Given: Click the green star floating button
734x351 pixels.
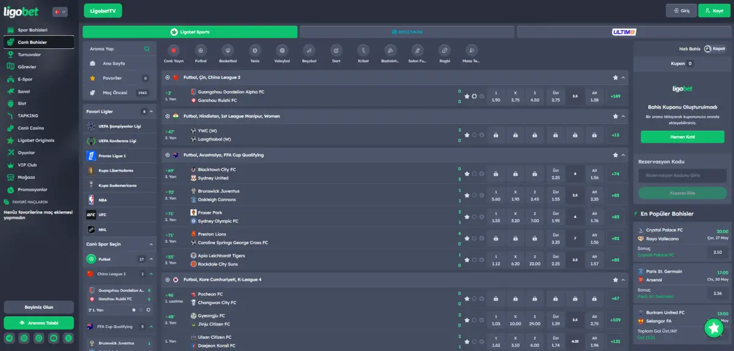Looking at the screenshot, I should (x=714, y=328).
